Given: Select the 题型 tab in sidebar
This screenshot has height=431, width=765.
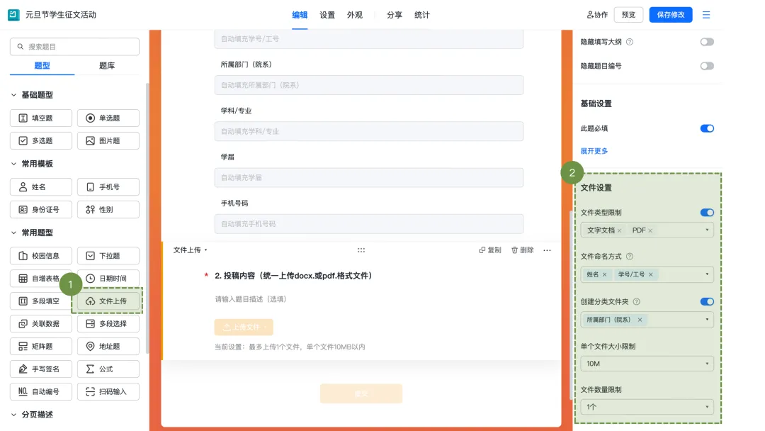Looking at the screenshot, I should 42,65.
